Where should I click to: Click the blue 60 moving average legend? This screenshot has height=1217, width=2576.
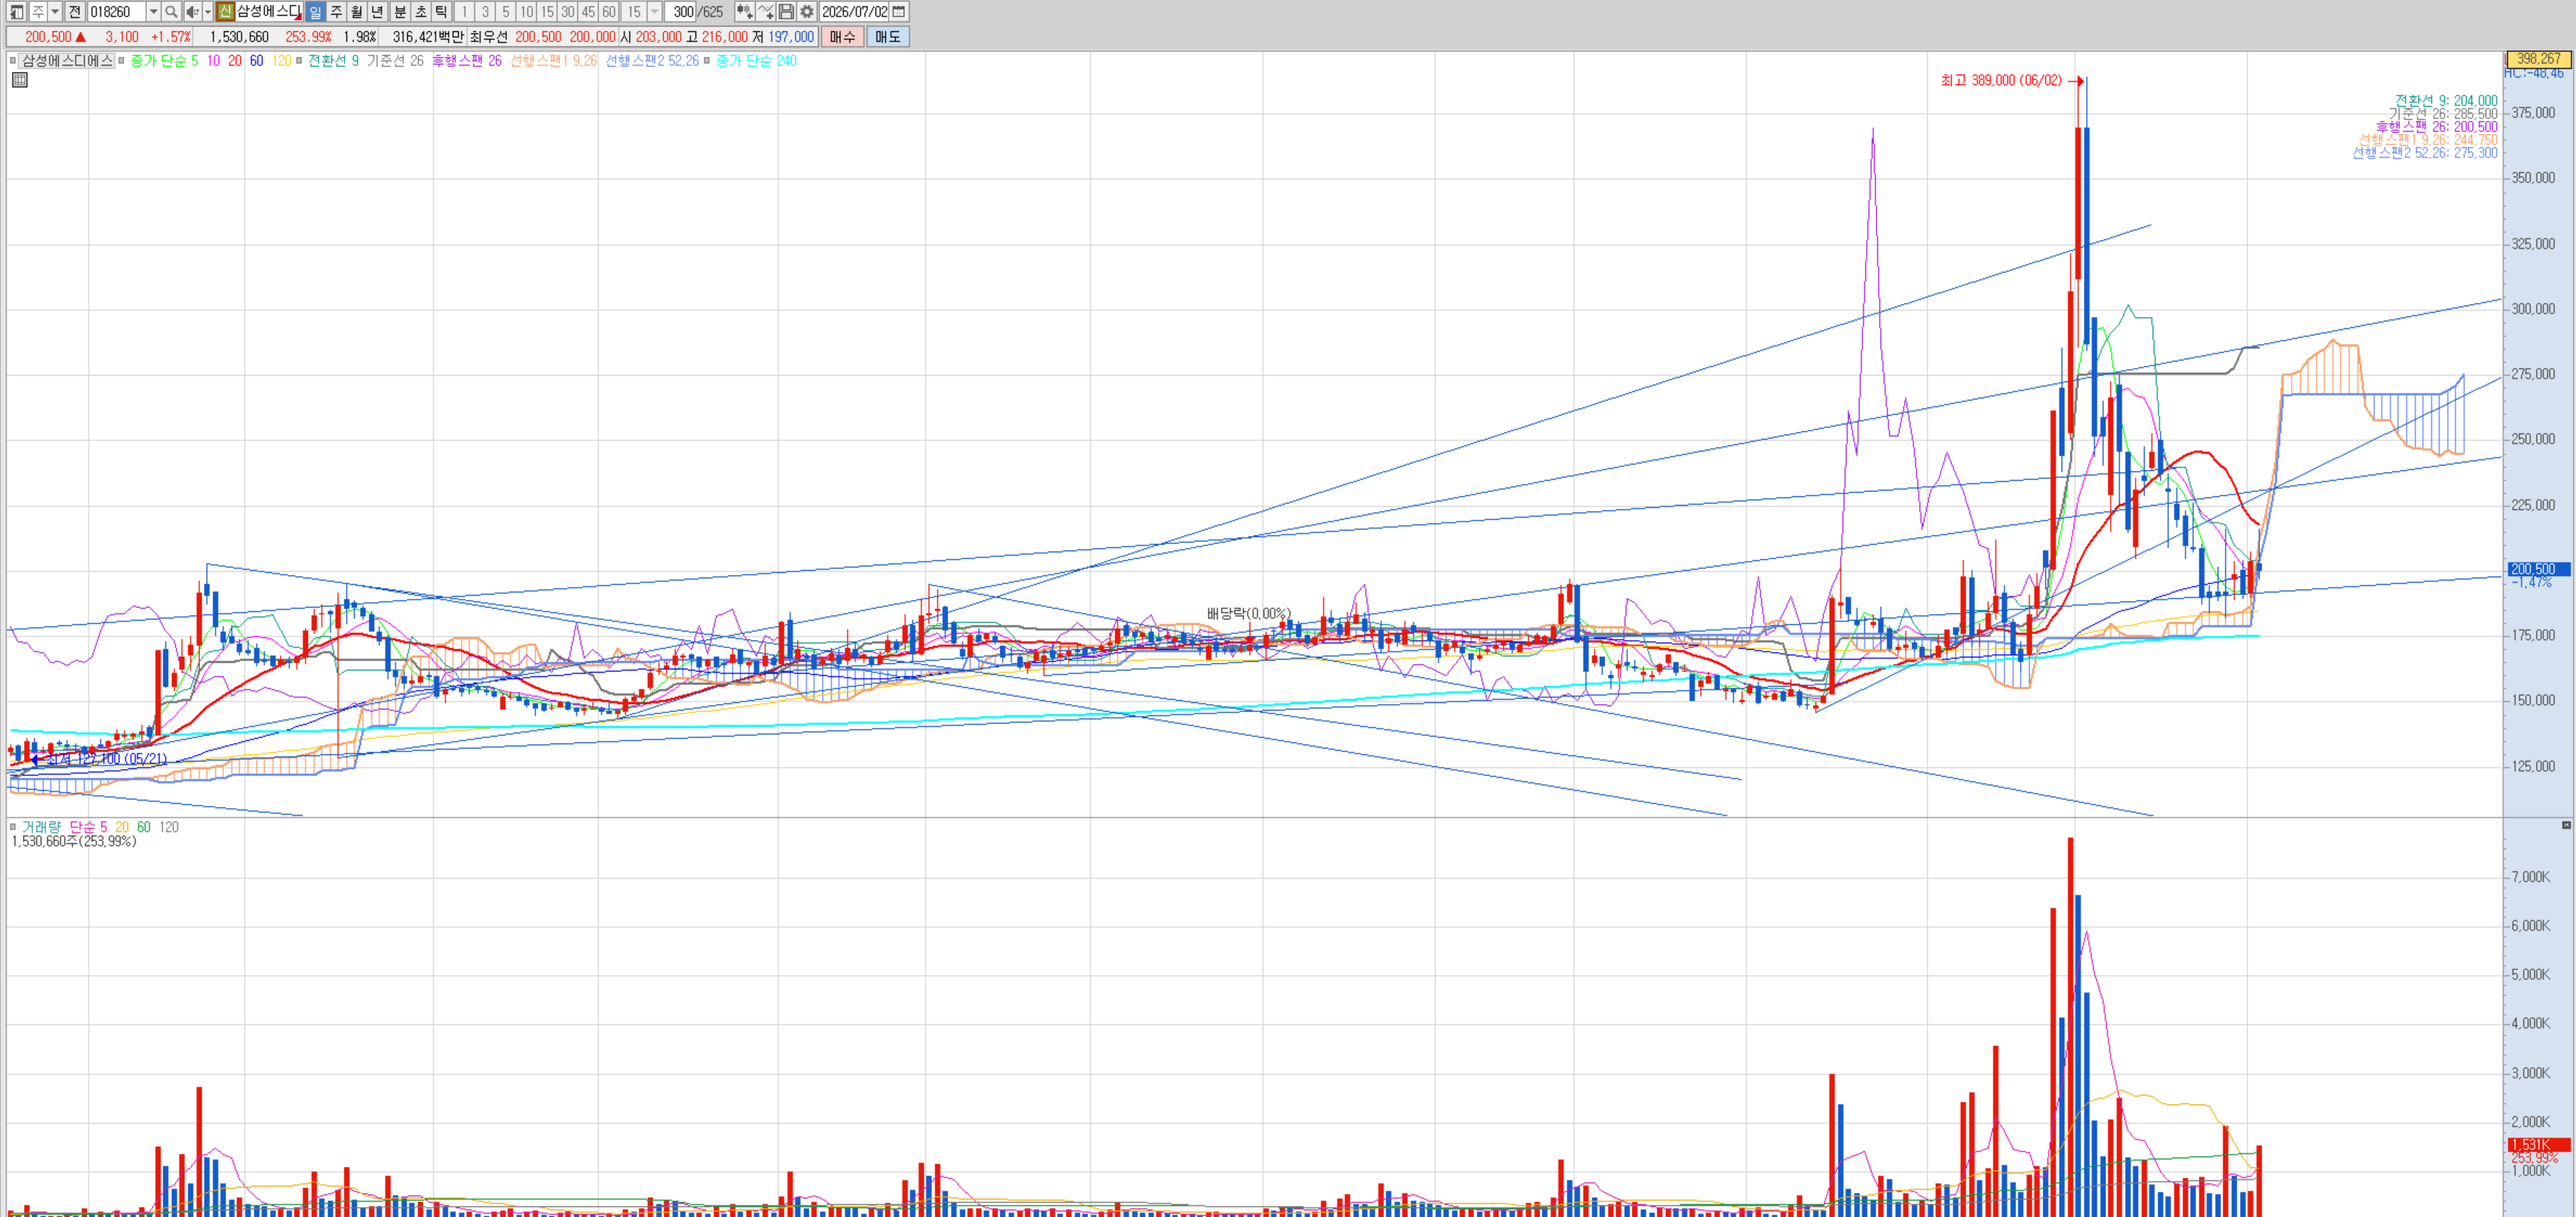257,61
